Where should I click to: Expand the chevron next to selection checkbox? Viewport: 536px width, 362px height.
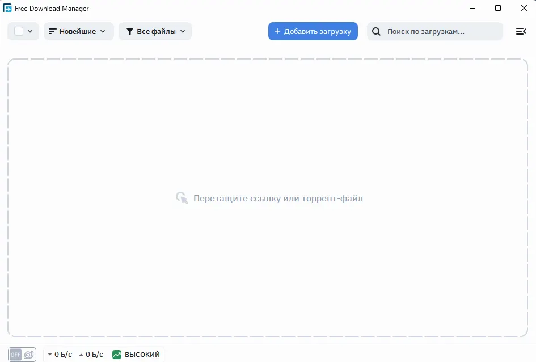pyautogui.click(x=31, y=31)
